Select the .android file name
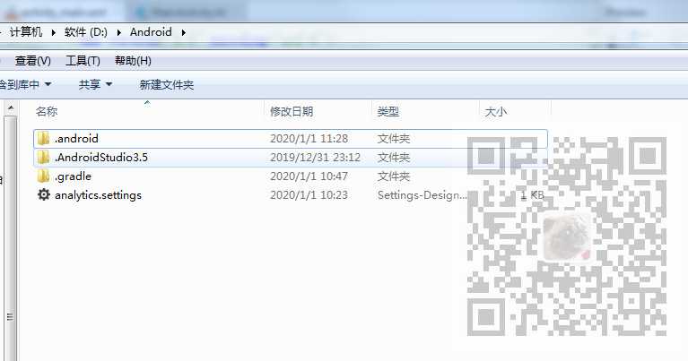This screenshot has height=361, width=688. click(x=76, y=139)
